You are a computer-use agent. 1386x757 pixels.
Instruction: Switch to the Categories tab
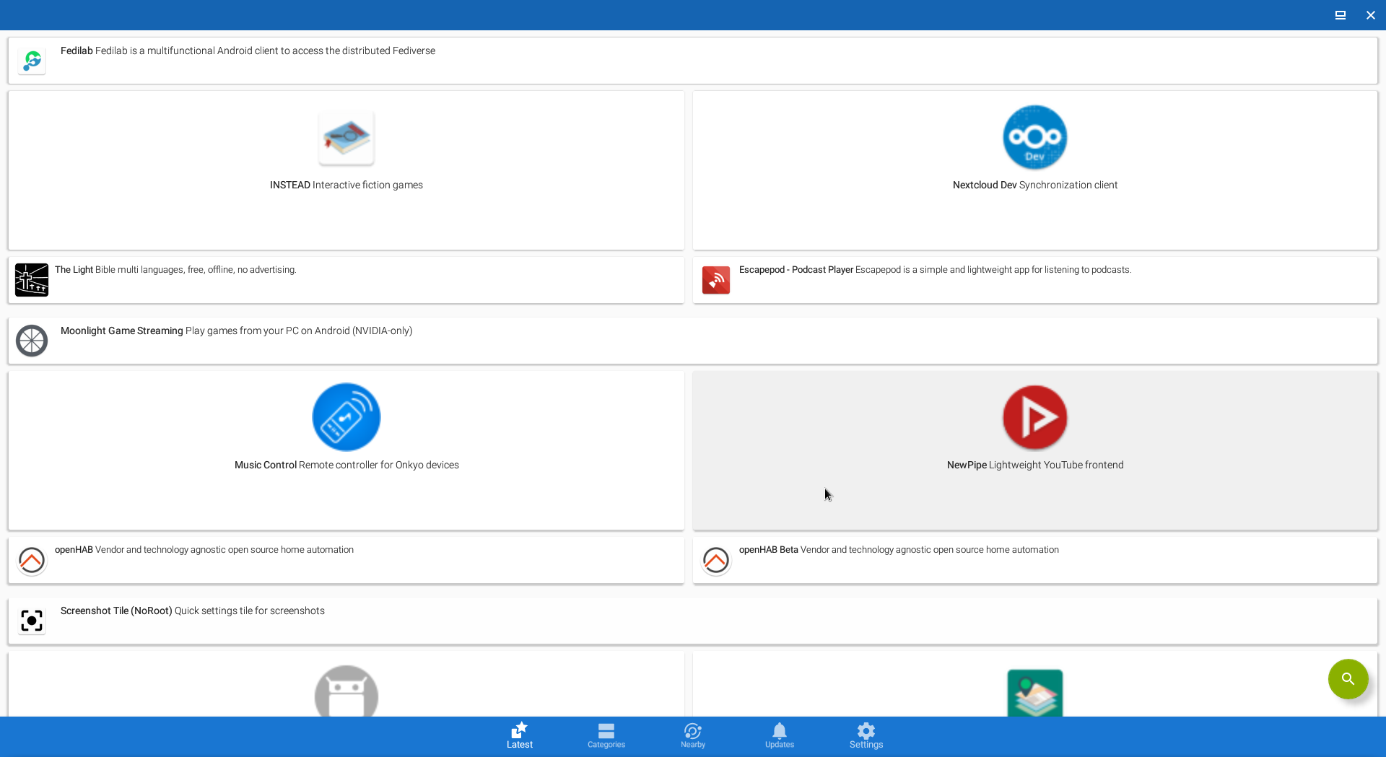[606, 736]
